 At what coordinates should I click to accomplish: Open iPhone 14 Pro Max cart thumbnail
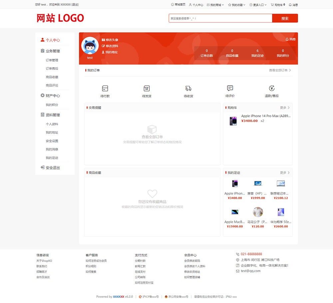click(233, 121)
